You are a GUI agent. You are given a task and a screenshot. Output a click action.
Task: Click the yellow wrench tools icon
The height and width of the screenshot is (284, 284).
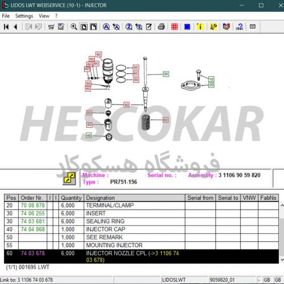pyautogui.click(x=214, y=27)
